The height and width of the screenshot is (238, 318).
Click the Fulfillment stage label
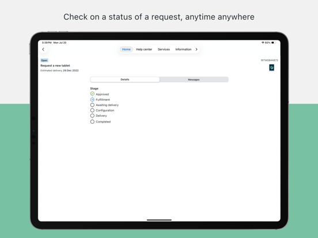pyautogui.click(x=103, y=99)
